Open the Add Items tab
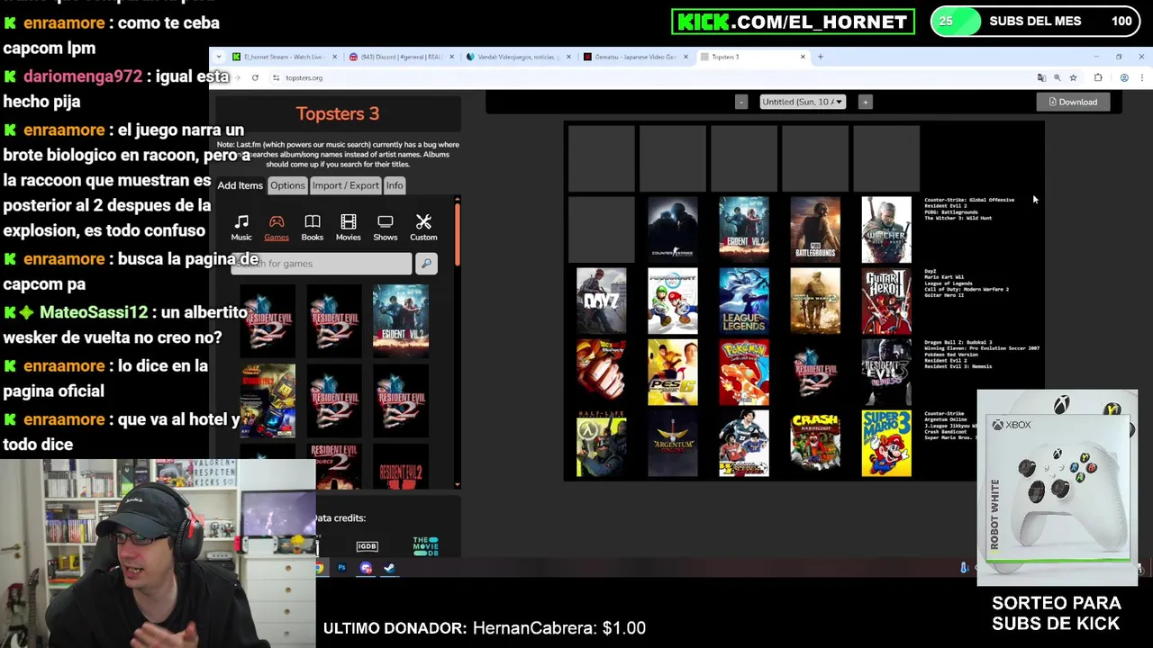The image size is (1153, 648). (240, 185)
